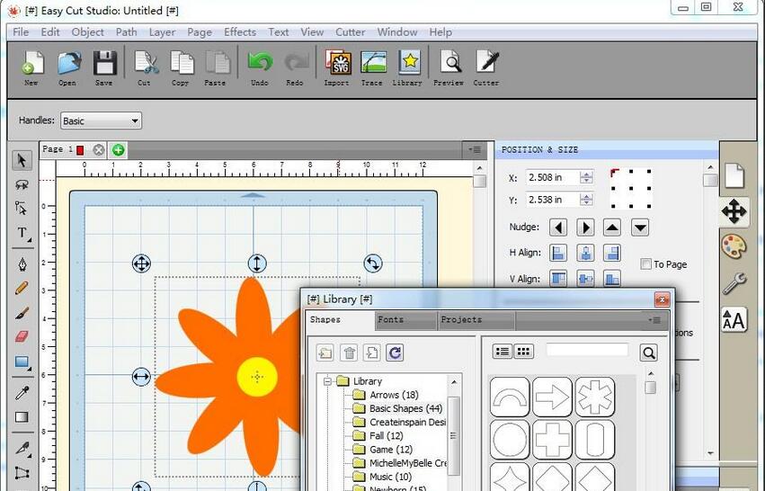Select the arrow Selection tool
This screenshot has height=491, width=765.
22,160
